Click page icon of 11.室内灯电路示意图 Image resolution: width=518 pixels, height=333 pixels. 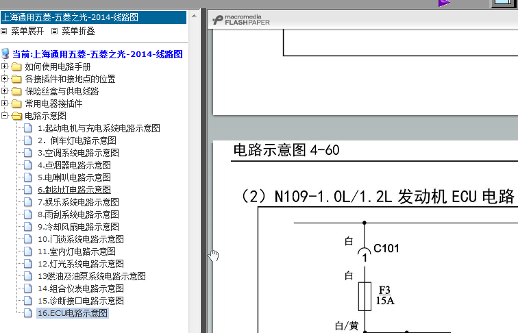[28, 251]
